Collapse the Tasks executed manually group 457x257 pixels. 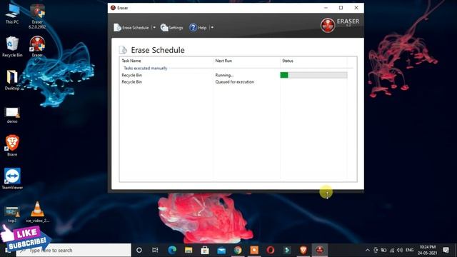coord(145,69)
